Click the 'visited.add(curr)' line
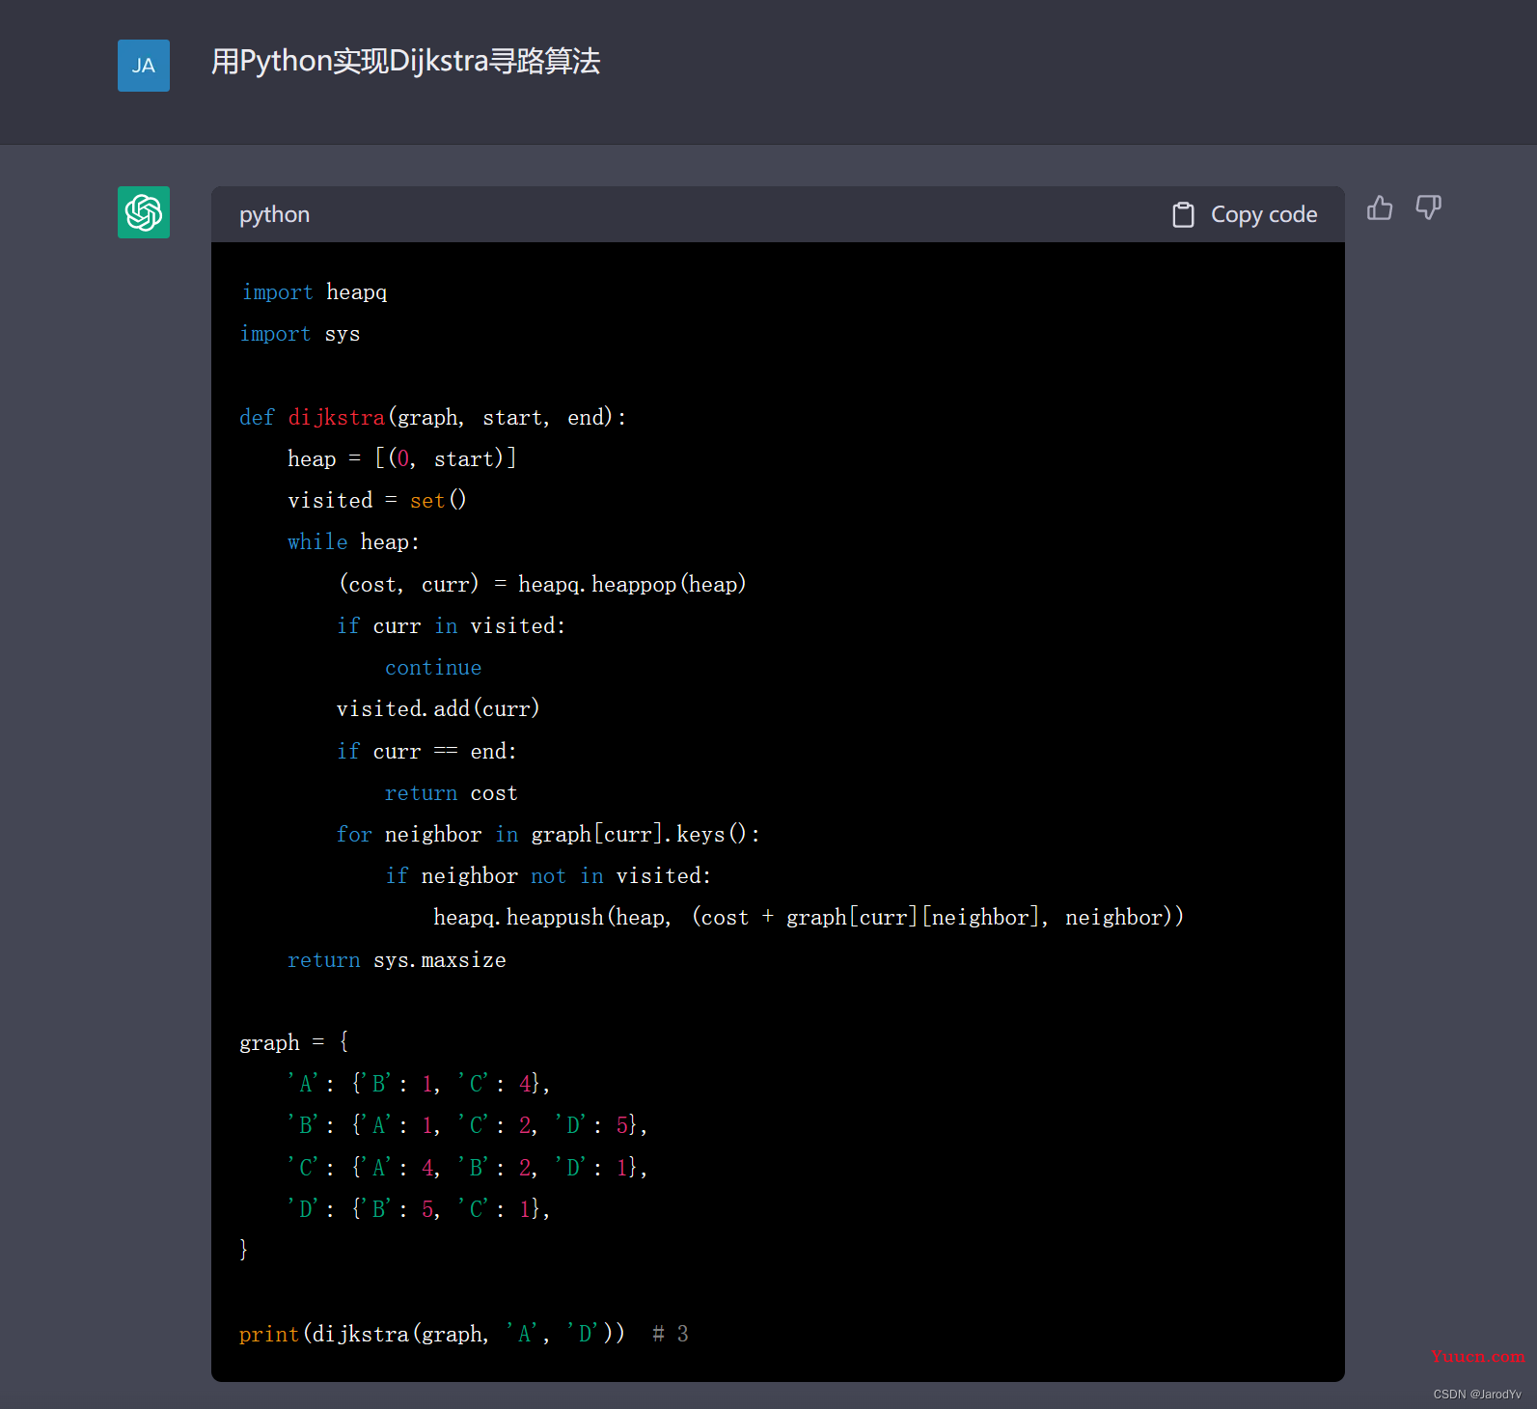 438,709
